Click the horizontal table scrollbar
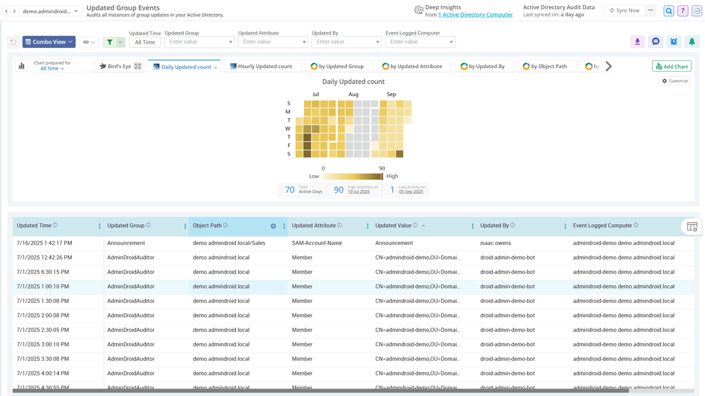705x396 pixels. pos(319,391)
